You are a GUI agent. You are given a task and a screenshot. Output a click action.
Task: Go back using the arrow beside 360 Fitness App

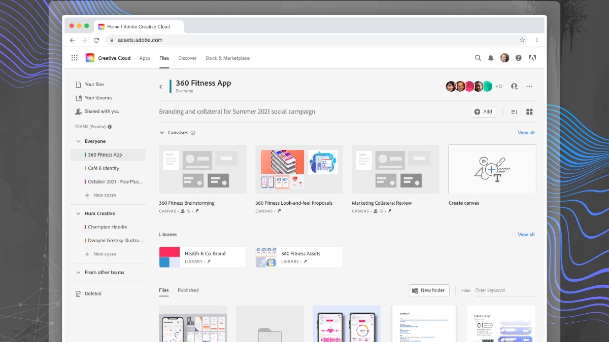tap(161, 87)
